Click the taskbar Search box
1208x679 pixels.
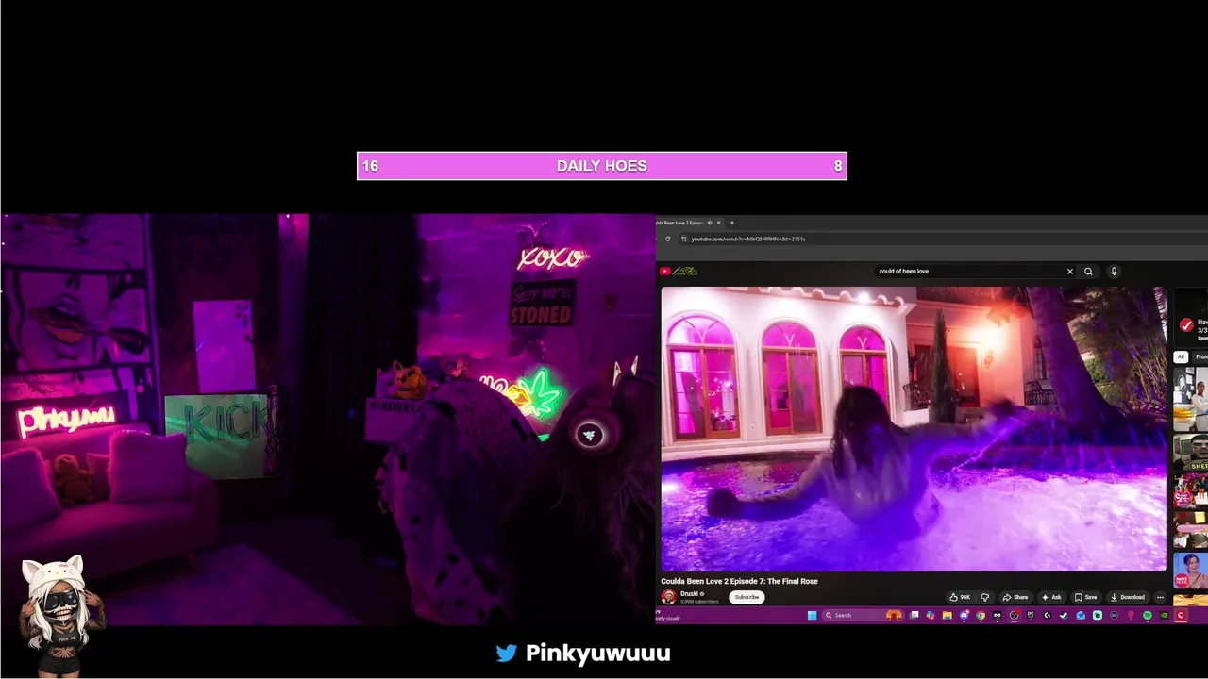pos(863,616)
